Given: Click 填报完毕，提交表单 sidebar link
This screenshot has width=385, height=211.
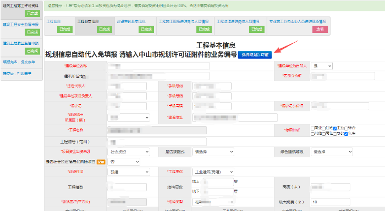Looking at the screenshot, I should point(19,62).
